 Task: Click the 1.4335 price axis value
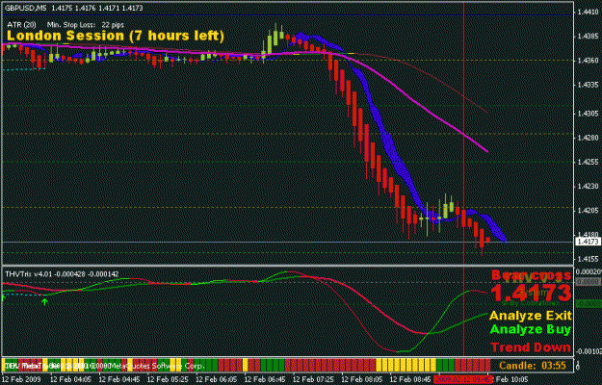coord(588,85)
